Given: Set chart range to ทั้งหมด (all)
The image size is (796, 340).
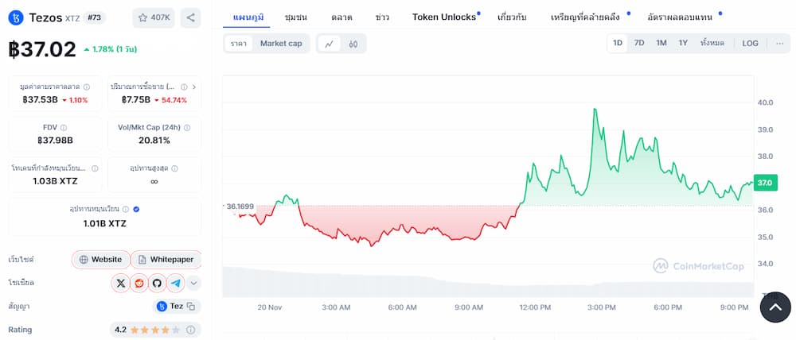Looking at the screenshot, I should 712,44.
